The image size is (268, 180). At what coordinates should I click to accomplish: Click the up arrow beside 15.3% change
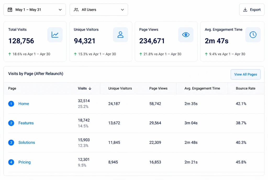click(x=75, y=54)
